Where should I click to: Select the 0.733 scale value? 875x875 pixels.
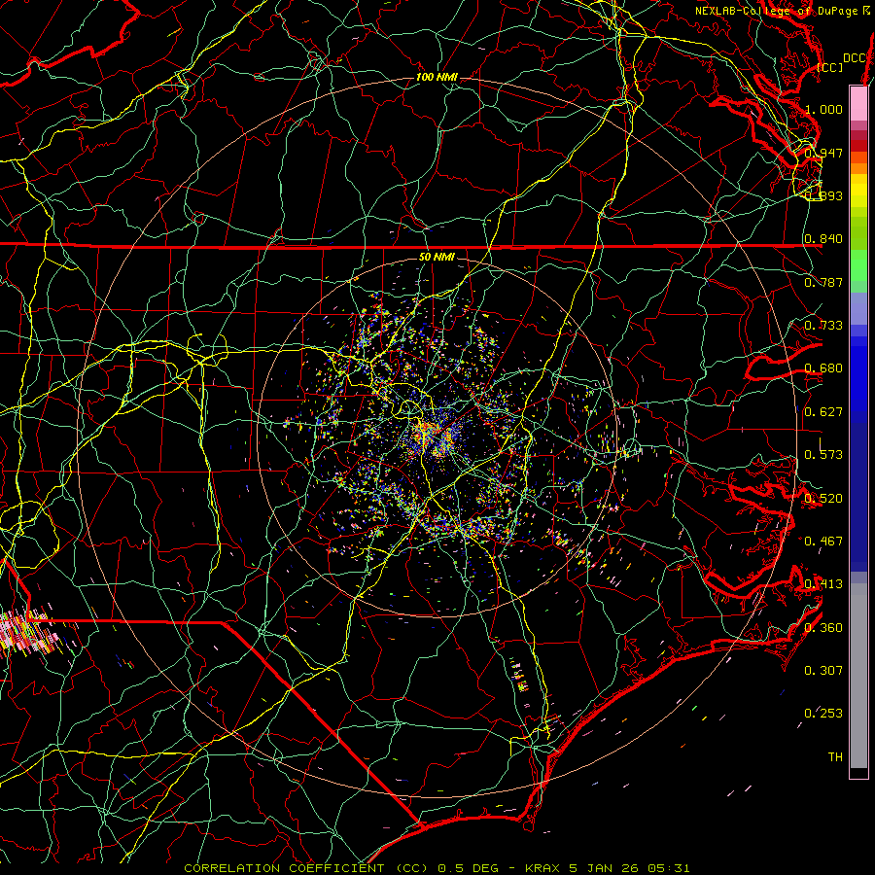(x=823, y=325)
